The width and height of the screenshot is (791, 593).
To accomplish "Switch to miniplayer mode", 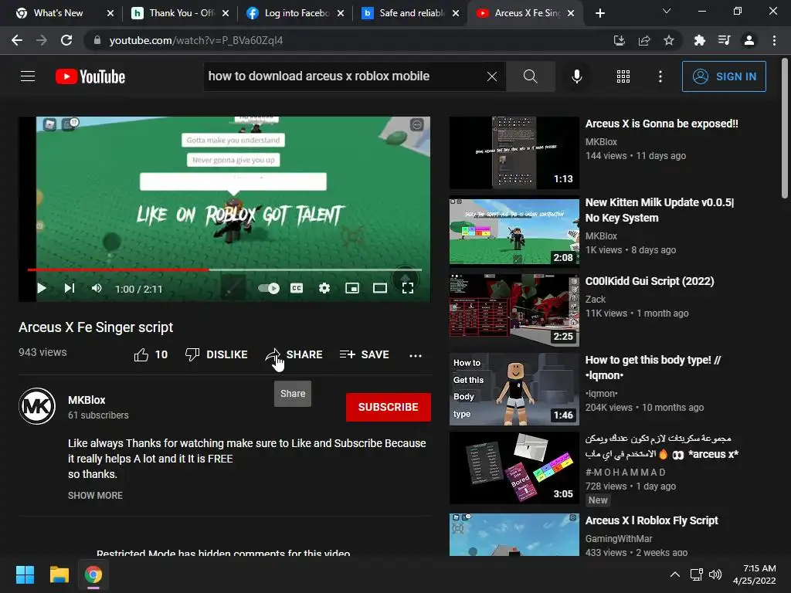I will (352, 288).
